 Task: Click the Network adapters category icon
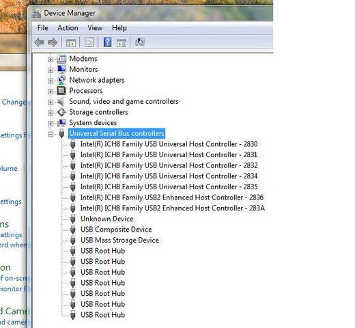61,80
